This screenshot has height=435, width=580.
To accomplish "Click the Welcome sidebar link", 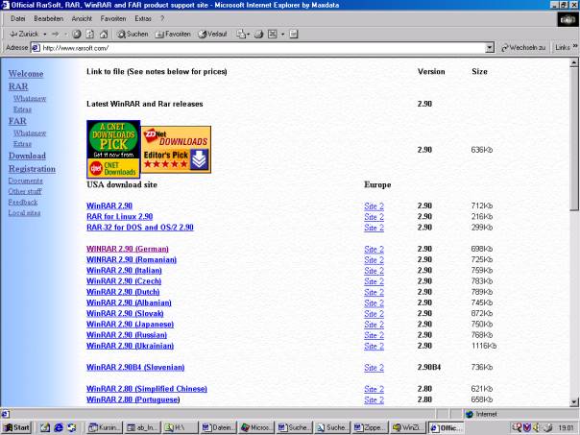I will 26,74.
